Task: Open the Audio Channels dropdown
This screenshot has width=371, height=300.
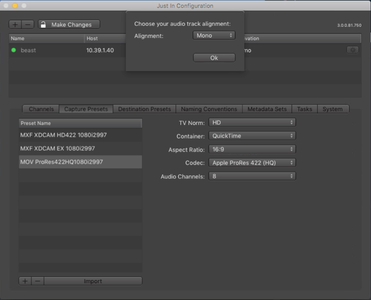Action: point(252,176)
